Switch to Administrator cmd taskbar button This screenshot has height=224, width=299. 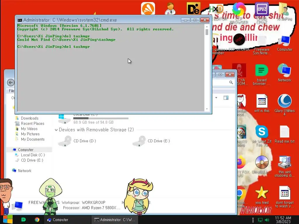click(x=114, y=220)
